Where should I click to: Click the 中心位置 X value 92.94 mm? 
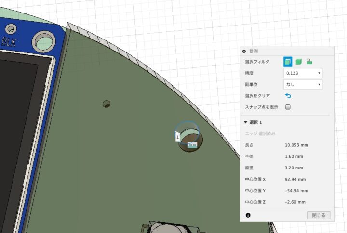point(295,179)
